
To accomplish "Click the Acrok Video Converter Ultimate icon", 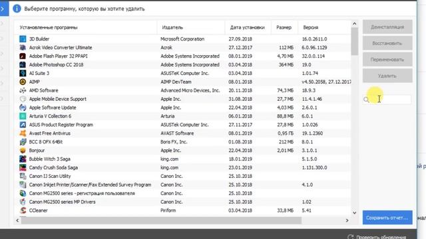I will click(x=23, y=47).
